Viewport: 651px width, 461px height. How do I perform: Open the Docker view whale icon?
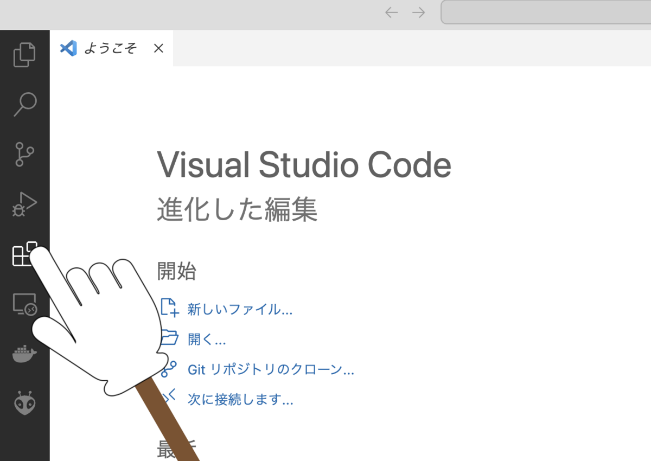[x=24, y=354]
